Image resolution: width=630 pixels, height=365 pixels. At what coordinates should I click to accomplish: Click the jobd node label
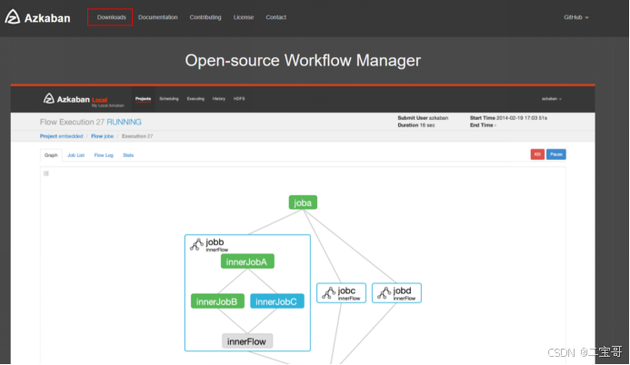pyautogui.click(x=402, y=291)
